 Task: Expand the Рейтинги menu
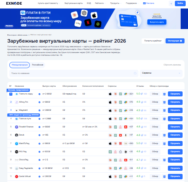pos(100,3)
